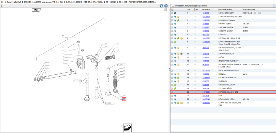
Task: Enable 'Отобразить только выбранные метки' checkbox
Action: pyautogui.click(x=173, y=6)
